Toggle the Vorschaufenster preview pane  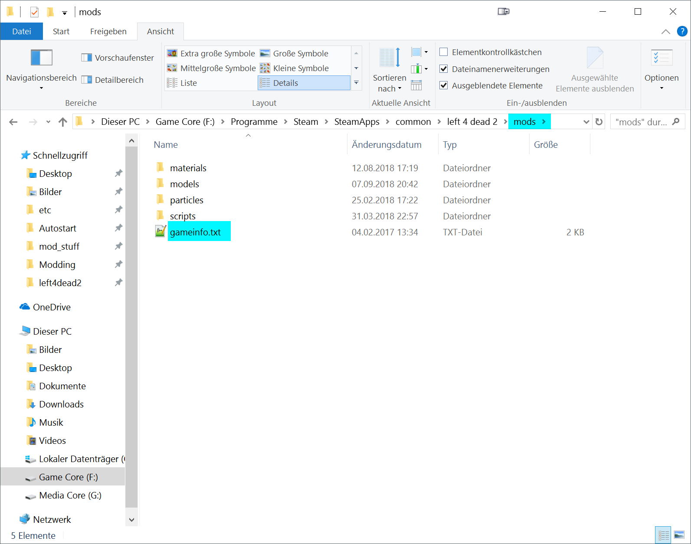coord(118,58)
